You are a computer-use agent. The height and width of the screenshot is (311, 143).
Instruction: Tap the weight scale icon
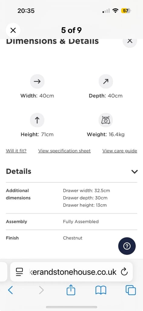(106, 120)
